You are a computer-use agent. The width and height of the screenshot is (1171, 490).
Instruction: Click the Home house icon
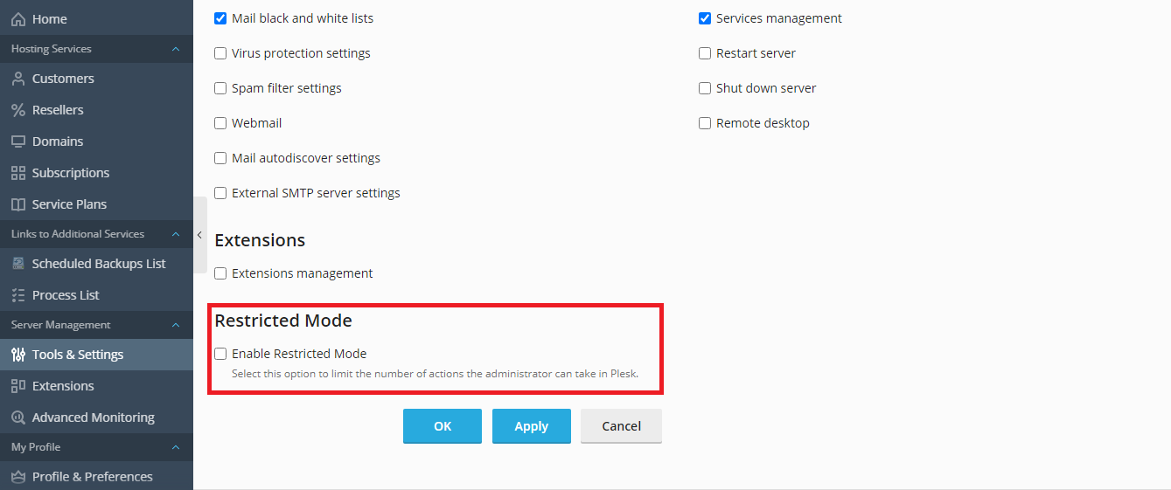[17, 18]
